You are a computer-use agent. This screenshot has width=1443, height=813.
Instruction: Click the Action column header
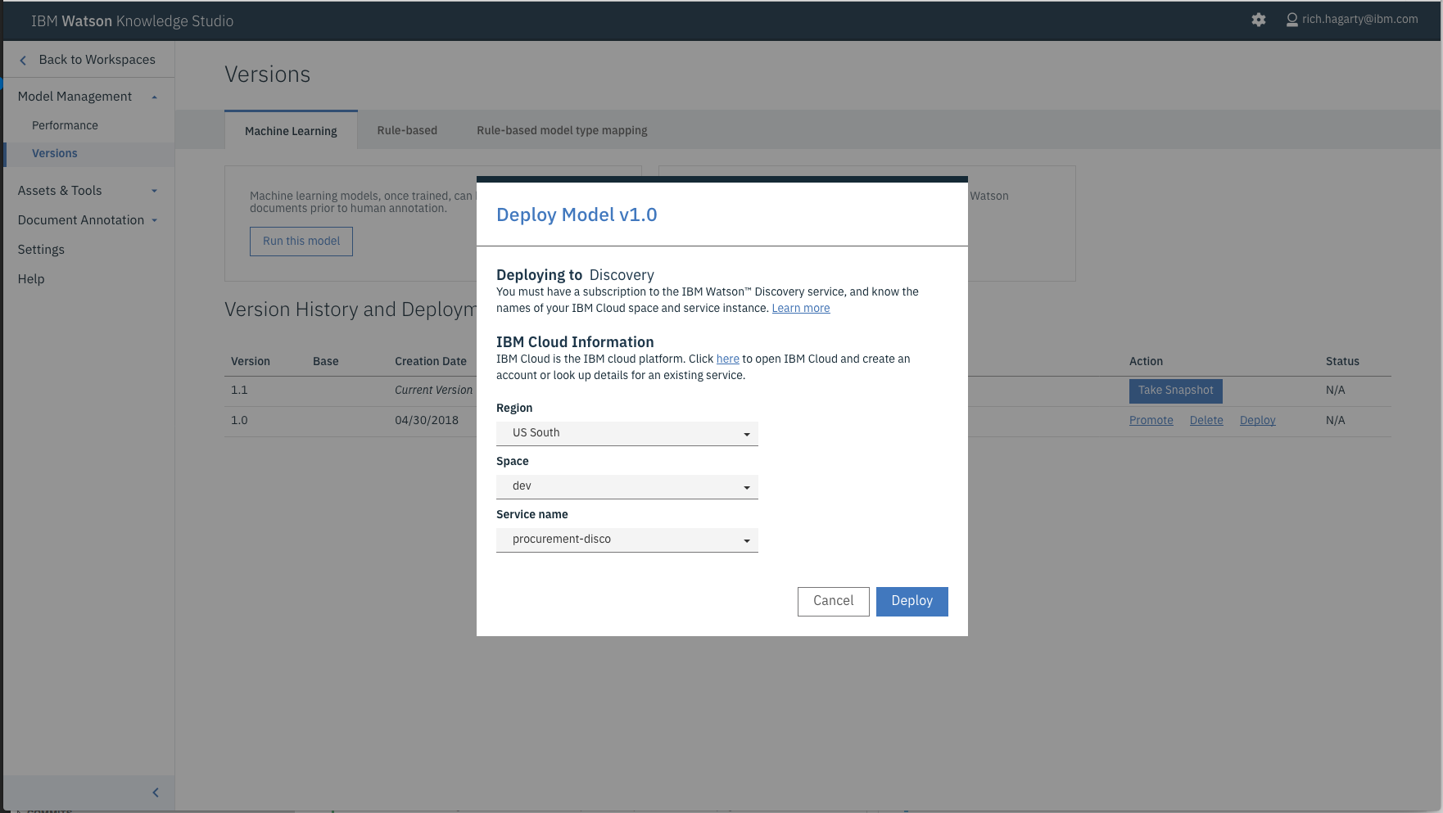(1146, 361)
